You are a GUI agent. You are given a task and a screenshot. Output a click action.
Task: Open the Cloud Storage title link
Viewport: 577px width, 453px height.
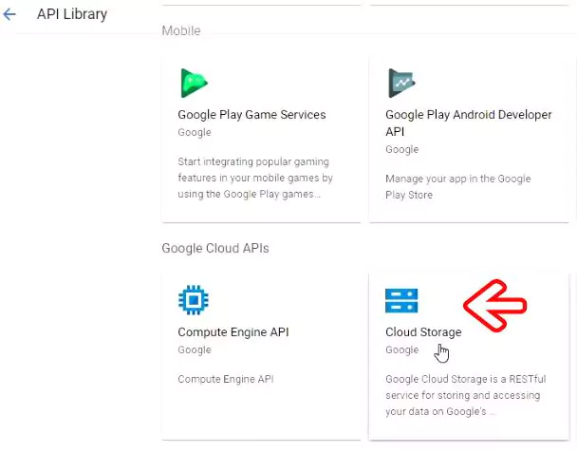coord(423,332)
